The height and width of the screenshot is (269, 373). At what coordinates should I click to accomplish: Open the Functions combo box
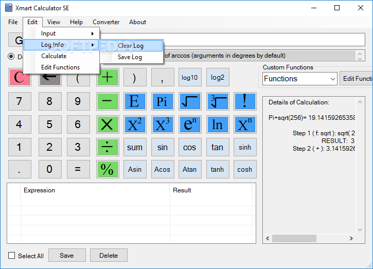tap(300, 79)
